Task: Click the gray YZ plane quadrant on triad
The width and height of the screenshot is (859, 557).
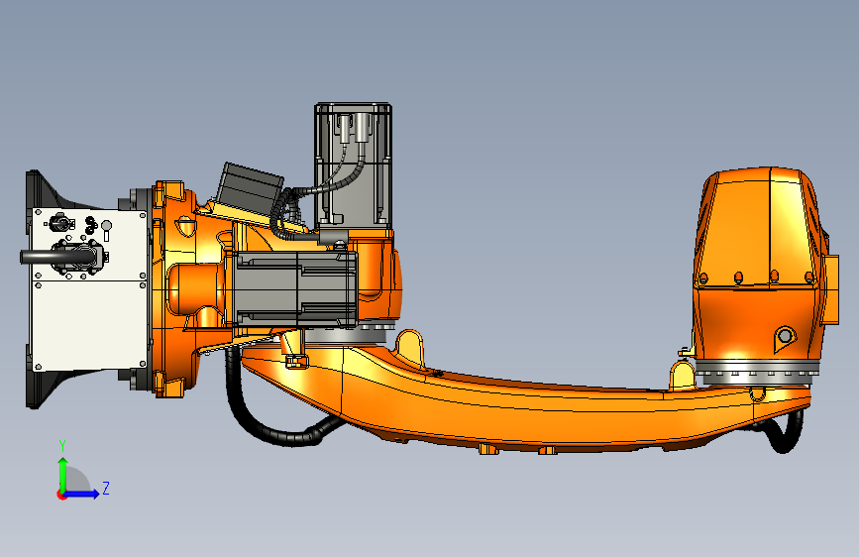Action: pos(76,481)
